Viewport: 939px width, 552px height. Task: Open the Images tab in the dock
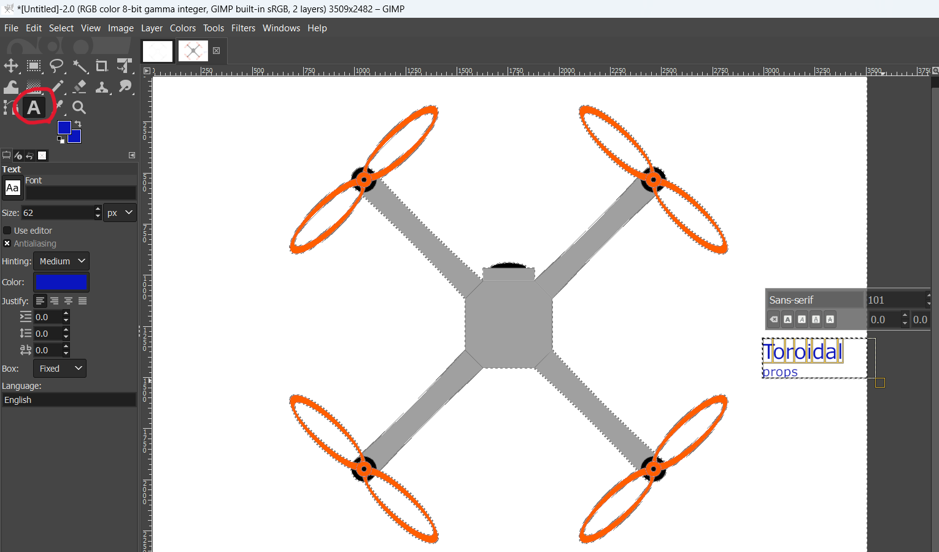42,155
